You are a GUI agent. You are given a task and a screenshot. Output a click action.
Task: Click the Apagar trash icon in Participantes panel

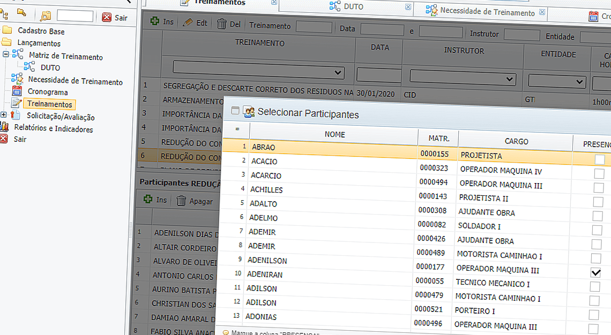click(x=182, y=201)
